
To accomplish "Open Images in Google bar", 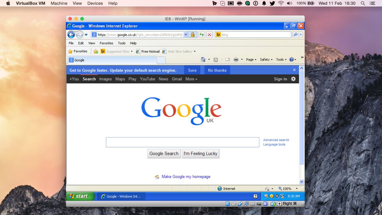I will (x=105, y=79).
